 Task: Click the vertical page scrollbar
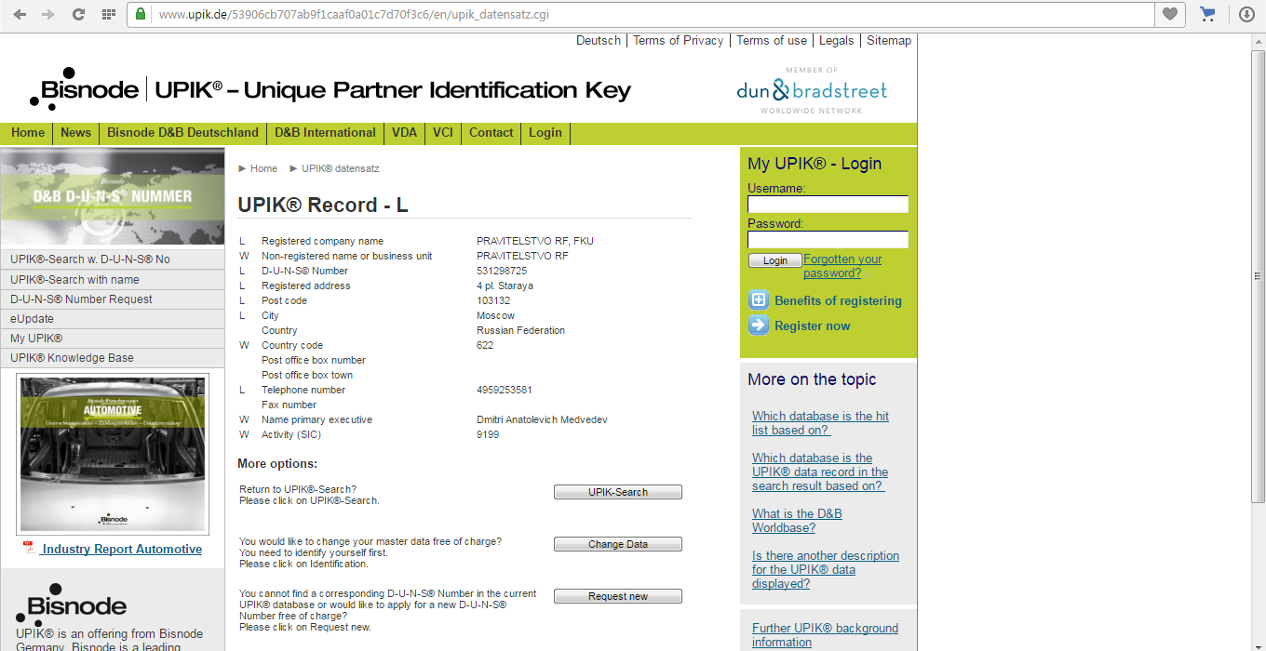[1258, 279]
